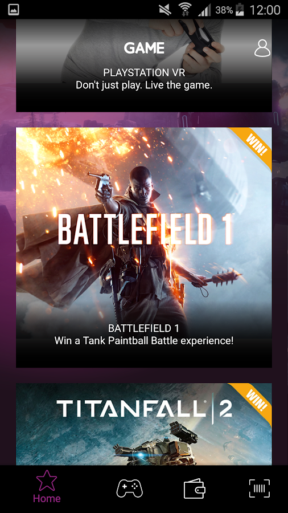Tap the Home star icon
This screenshot has width=288, height=513.
(x=47, y=481)
